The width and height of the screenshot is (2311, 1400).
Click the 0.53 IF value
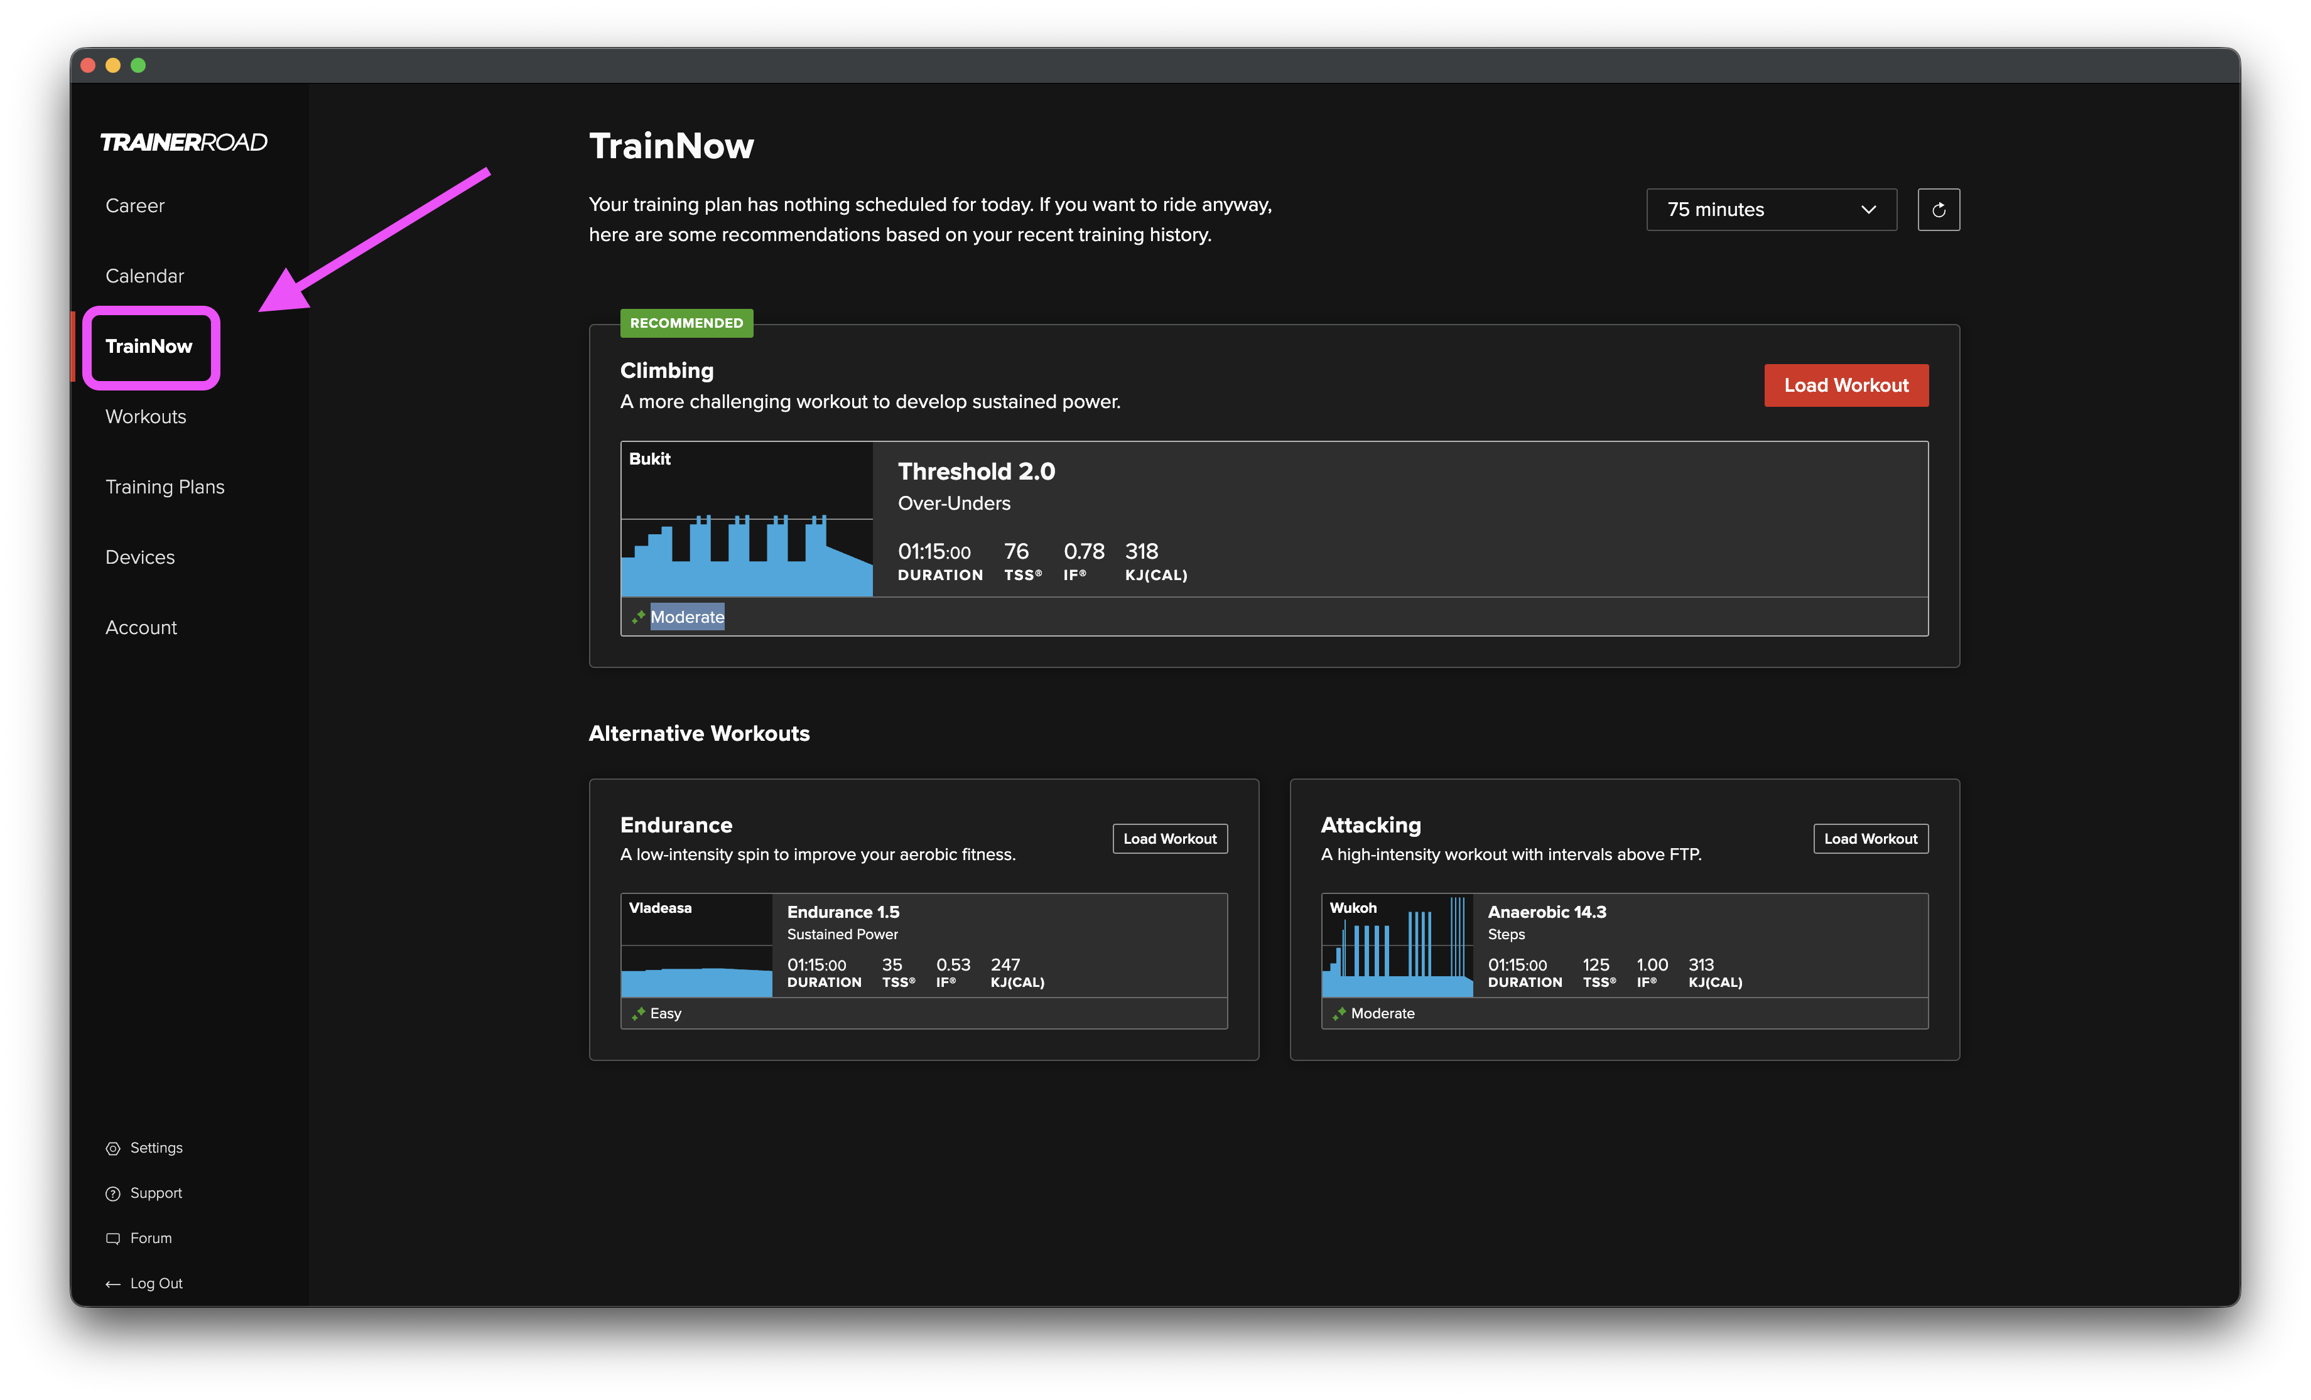953,965
